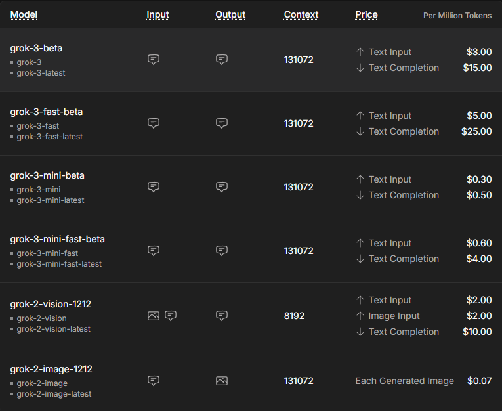The height and width of the screenshot is (411, 502).
Task: Select the grok-3-mini-latest alias
Action: point(51,200)
